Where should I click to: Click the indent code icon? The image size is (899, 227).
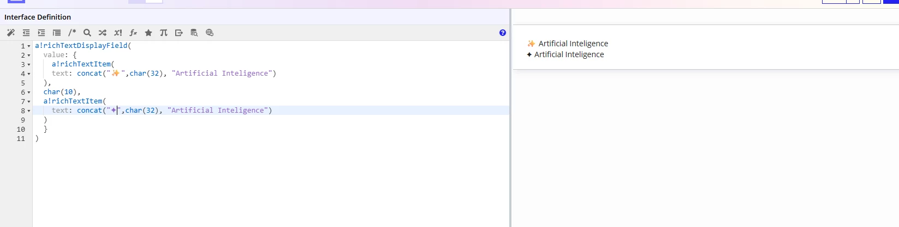(41, 33)
